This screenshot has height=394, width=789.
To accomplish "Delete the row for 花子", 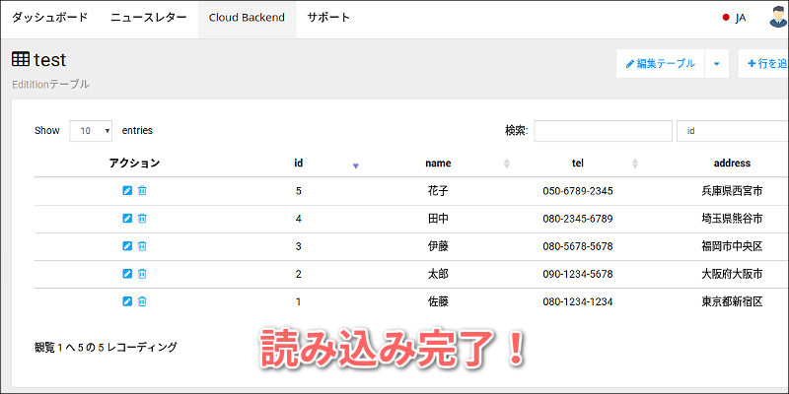I will [x=142, y=190].
